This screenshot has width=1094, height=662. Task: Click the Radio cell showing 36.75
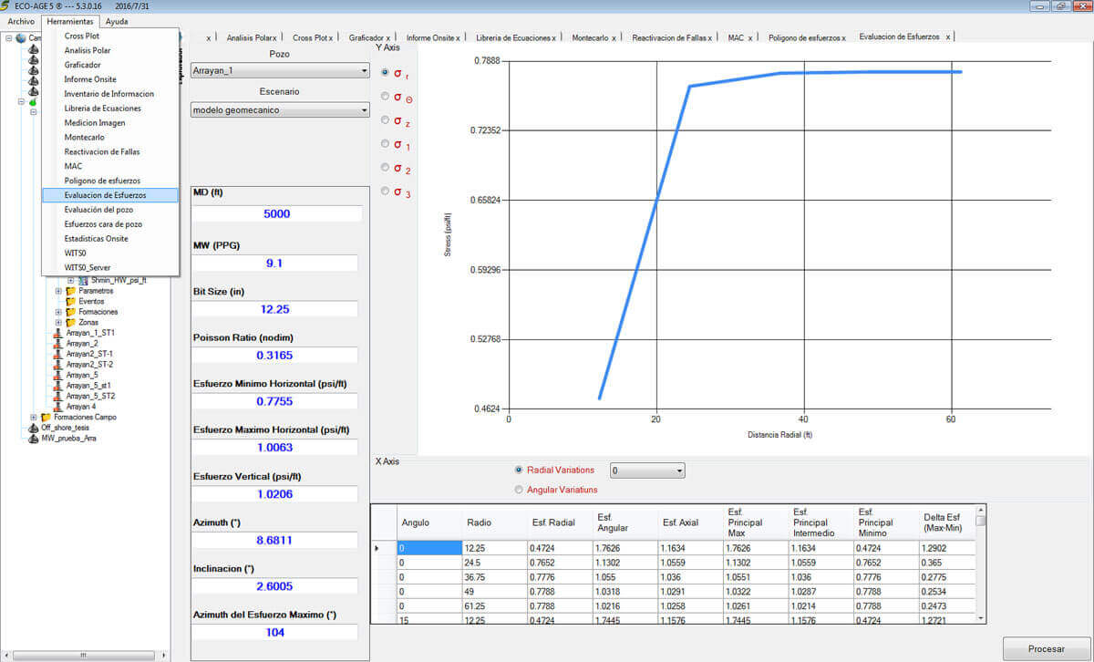point(494,578)
